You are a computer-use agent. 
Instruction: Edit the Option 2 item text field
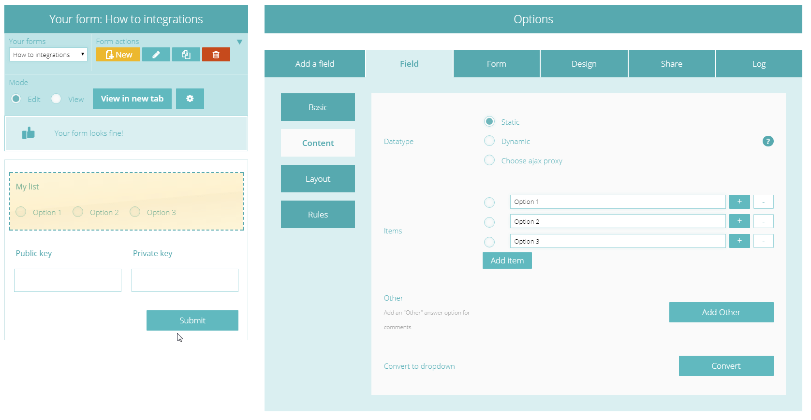click(618, 221)
